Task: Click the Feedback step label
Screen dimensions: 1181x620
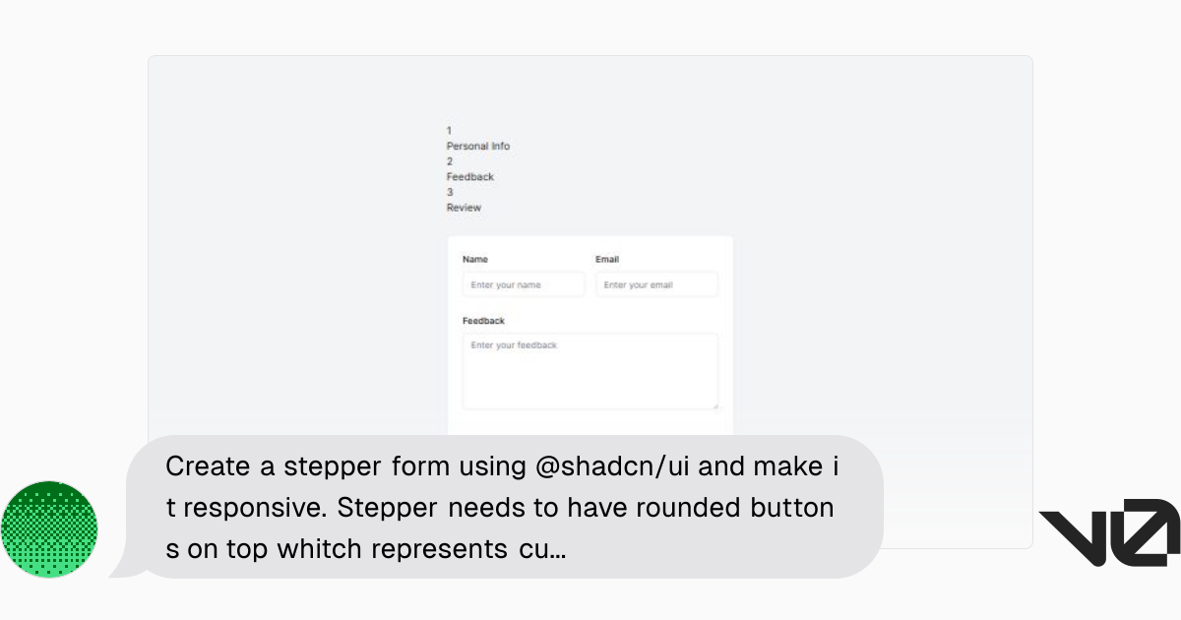Action: click(469, 176)
